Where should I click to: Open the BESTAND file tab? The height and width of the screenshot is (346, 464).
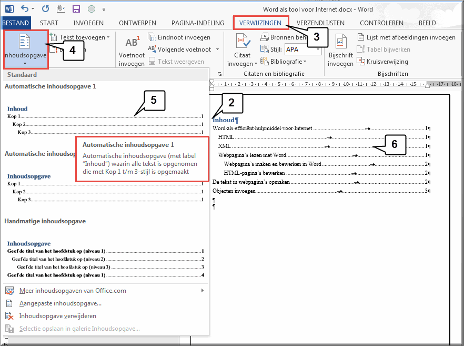[15, 23]
